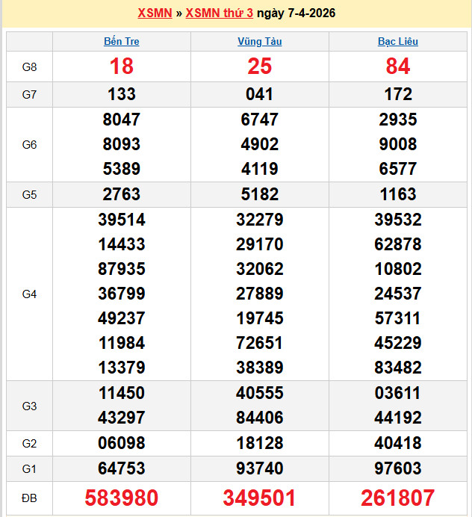The image size is (472, 517).
Task: Open the XSMN link in the header
Action: tap(155, 13)
